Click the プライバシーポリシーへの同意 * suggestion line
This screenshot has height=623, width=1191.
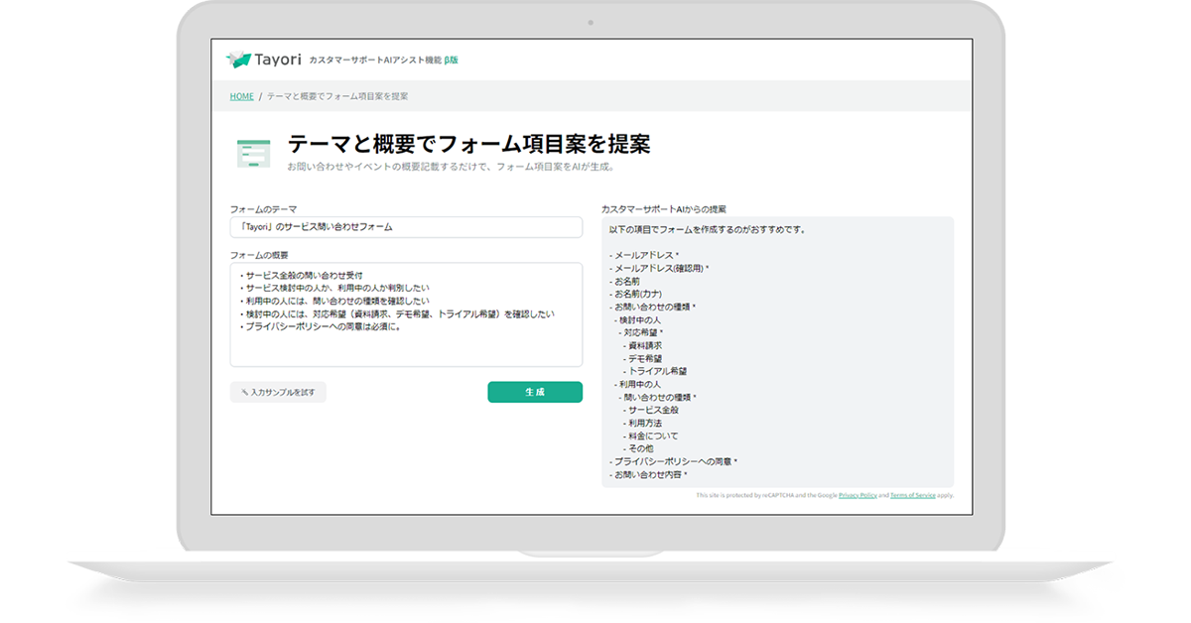pyautogui.click(x=674, y=462)
